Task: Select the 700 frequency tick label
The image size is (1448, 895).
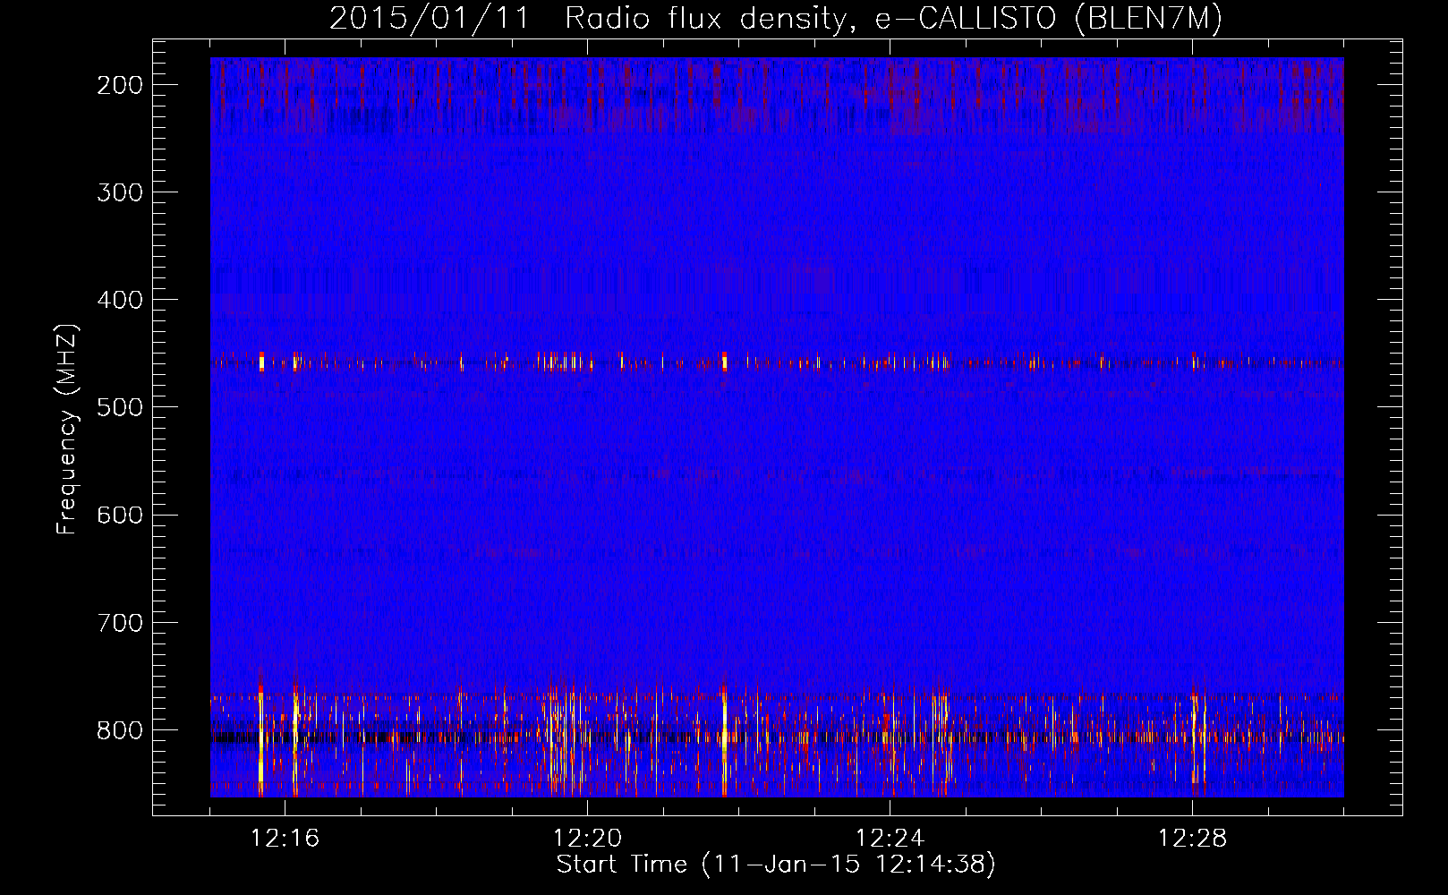Action: click(x=120, y=622)
